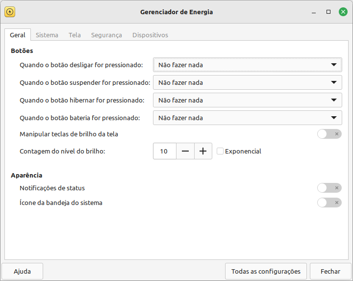Switch to the Sistema tab
The height and width of the screenshot is (281, 353).
point(47,35)
